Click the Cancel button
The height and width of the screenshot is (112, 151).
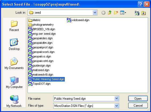tap(138, 106)
